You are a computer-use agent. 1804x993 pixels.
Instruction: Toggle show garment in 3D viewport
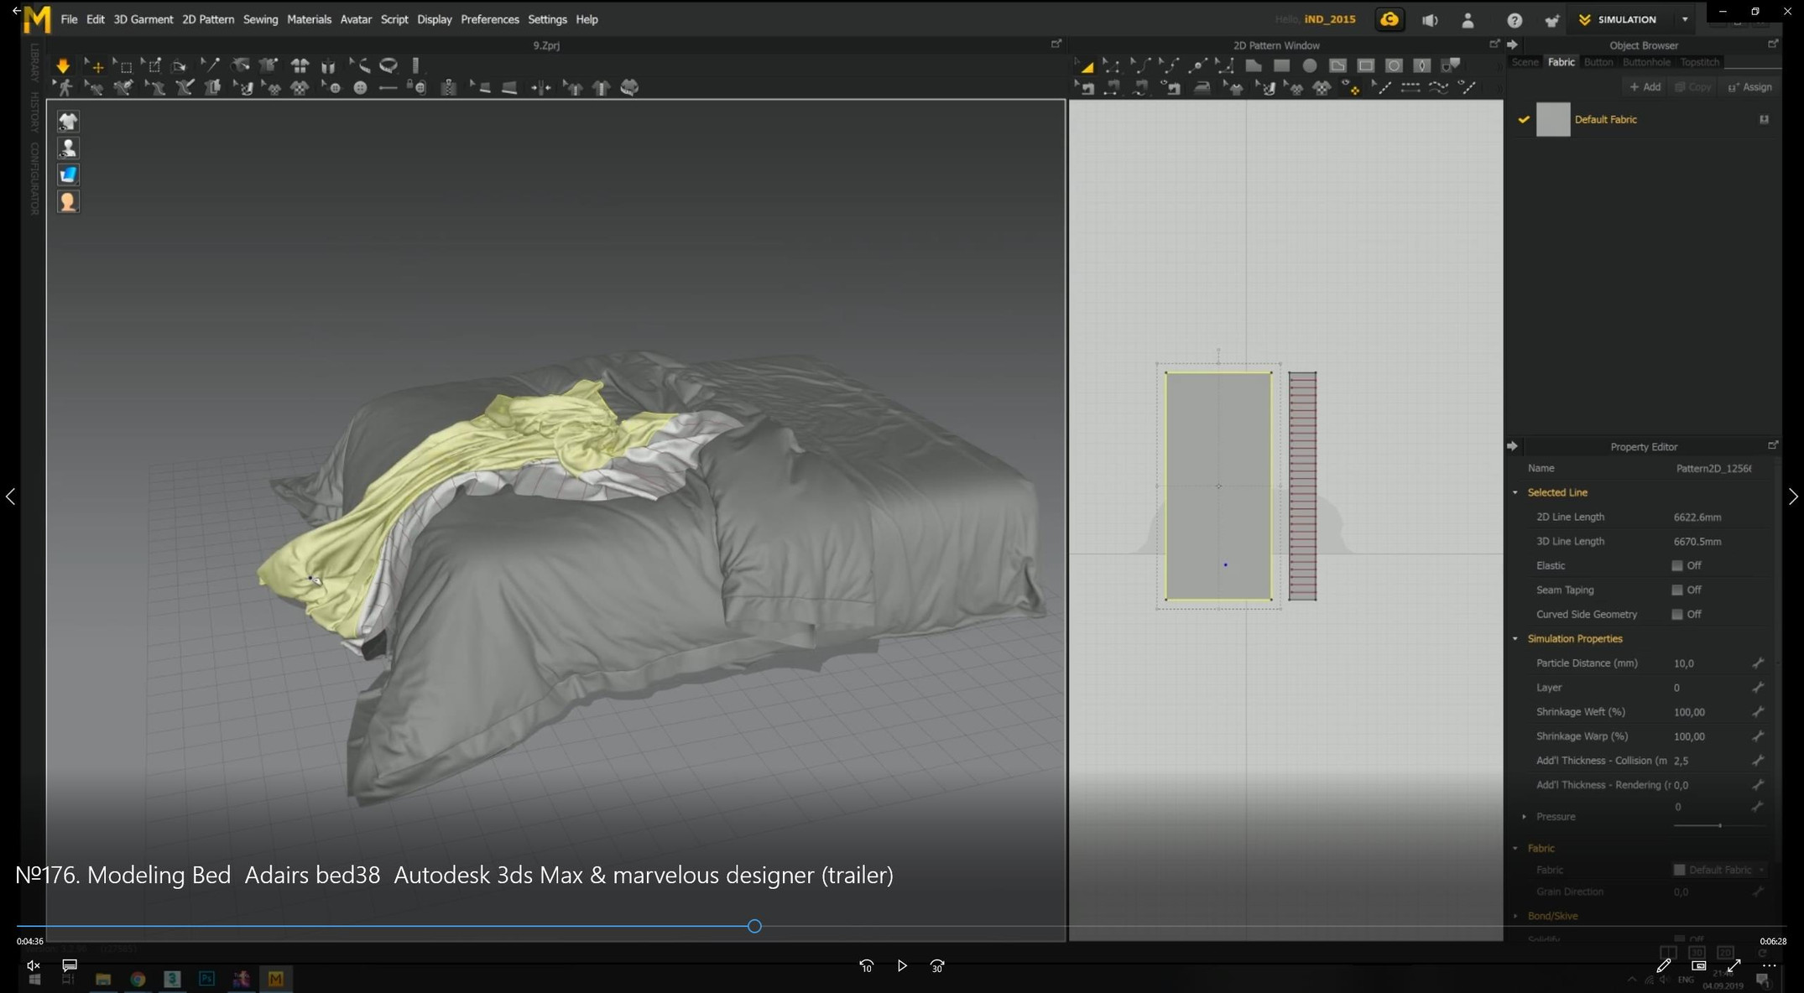[x=68, y=122]
